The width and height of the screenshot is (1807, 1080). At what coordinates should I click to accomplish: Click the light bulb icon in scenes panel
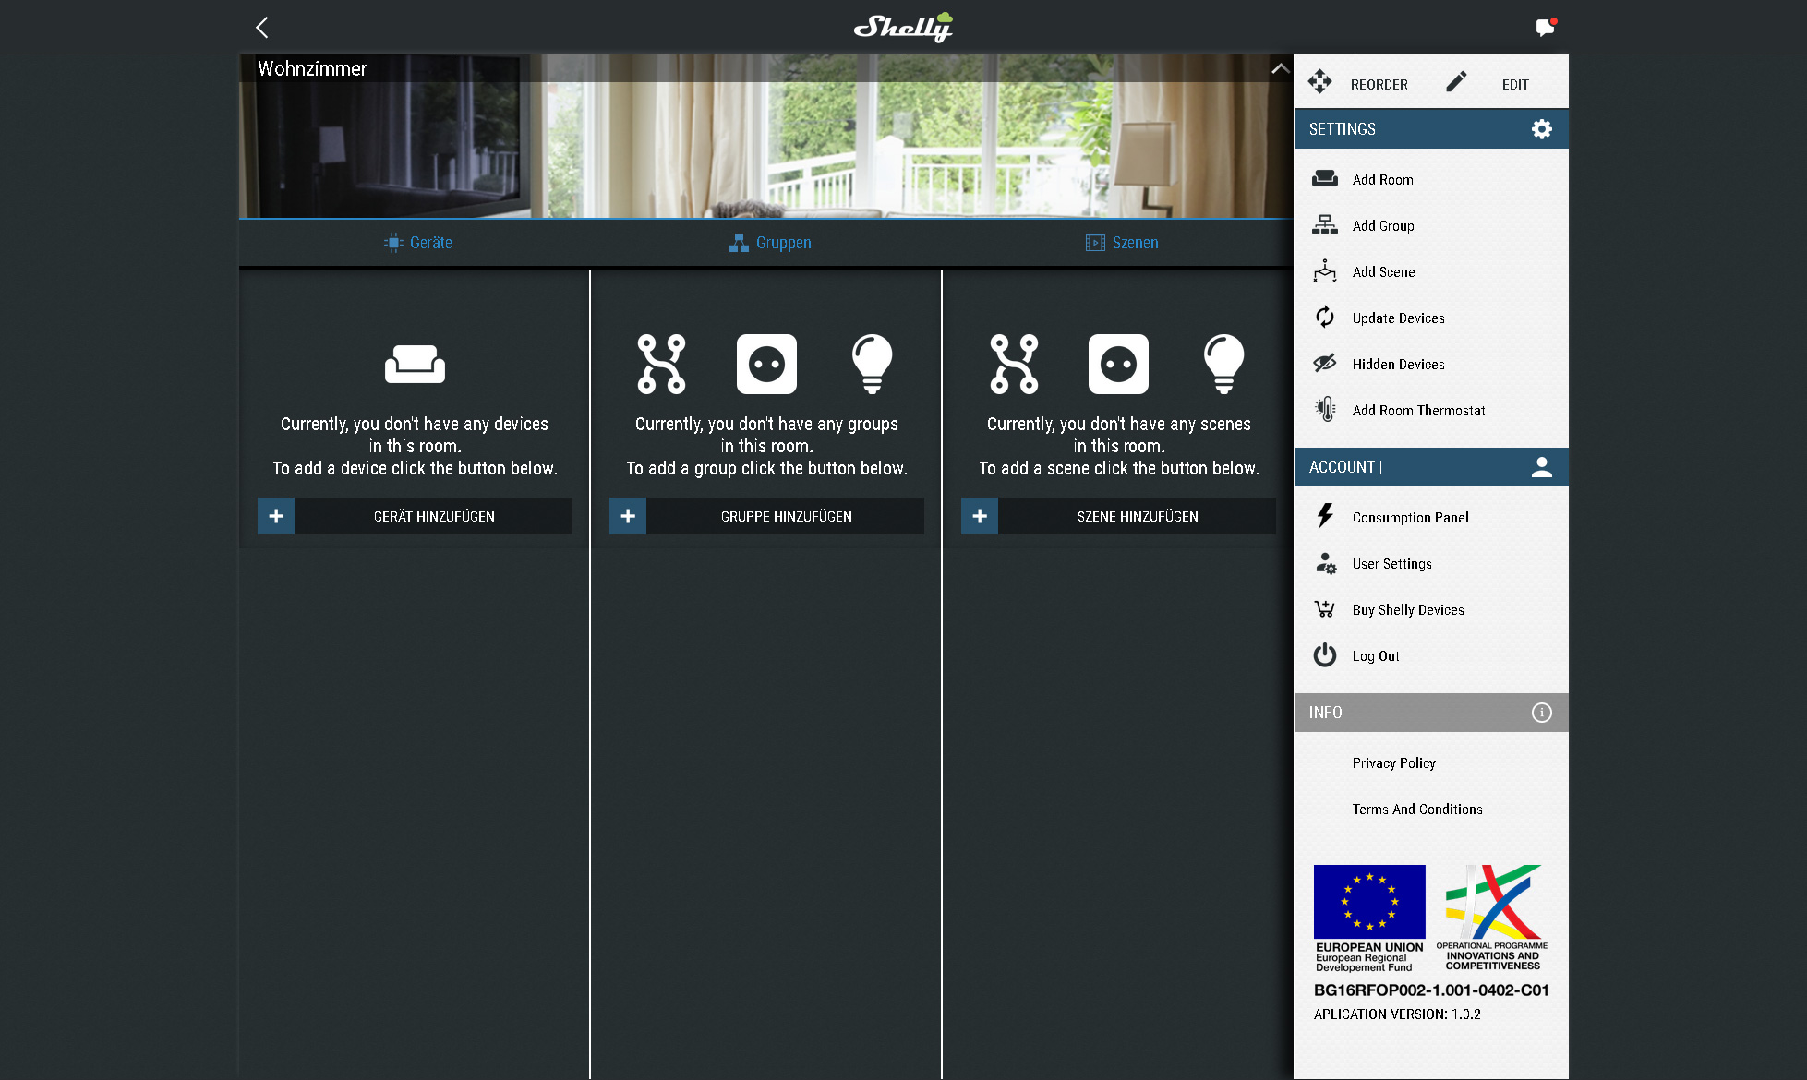(1223, 364)
